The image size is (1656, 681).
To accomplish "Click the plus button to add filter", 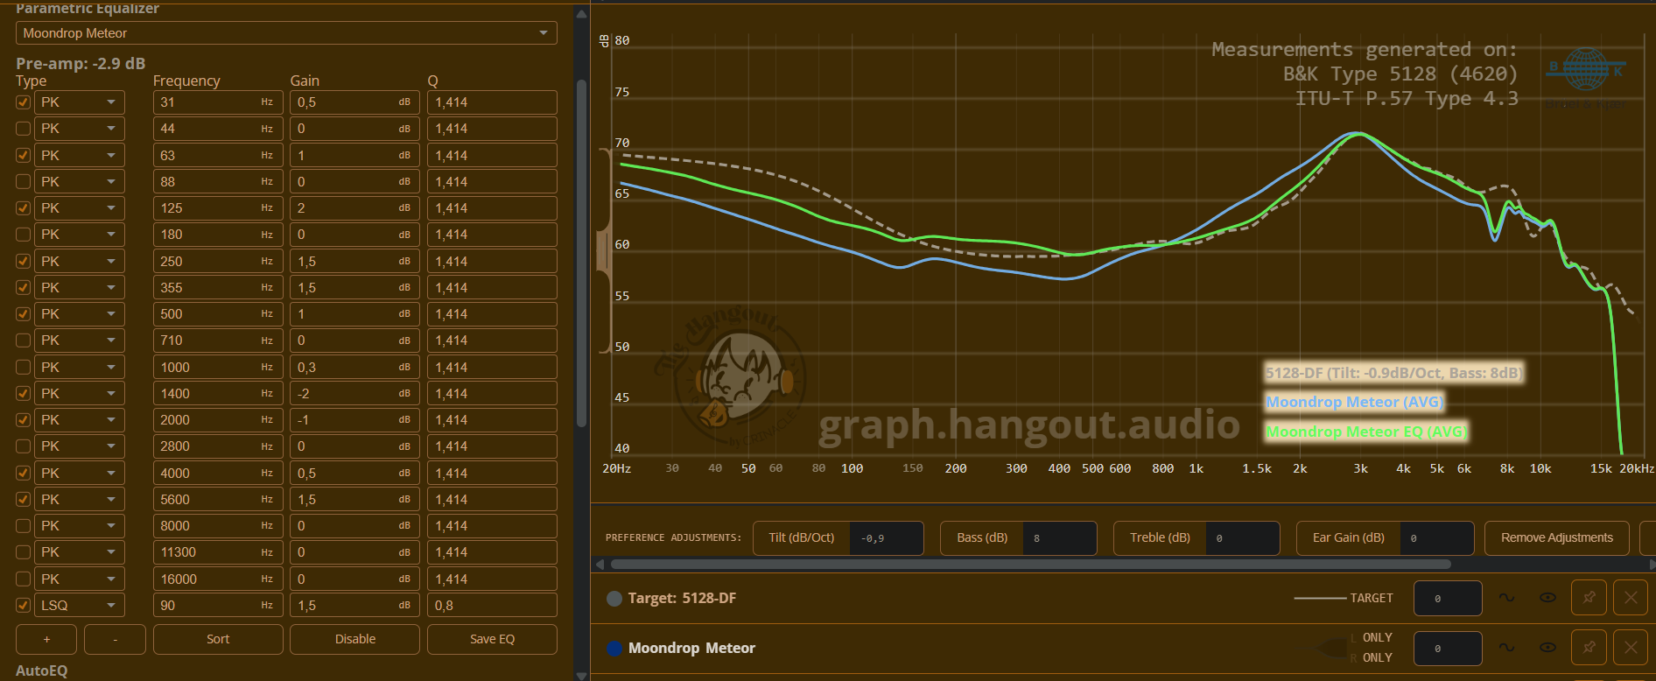I will (46, 639).
